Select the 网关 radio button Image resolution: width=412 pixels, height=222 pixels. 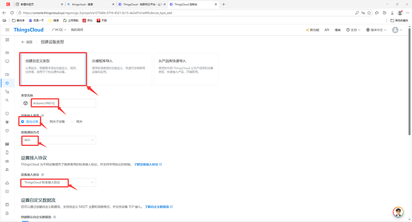[77, 121]
